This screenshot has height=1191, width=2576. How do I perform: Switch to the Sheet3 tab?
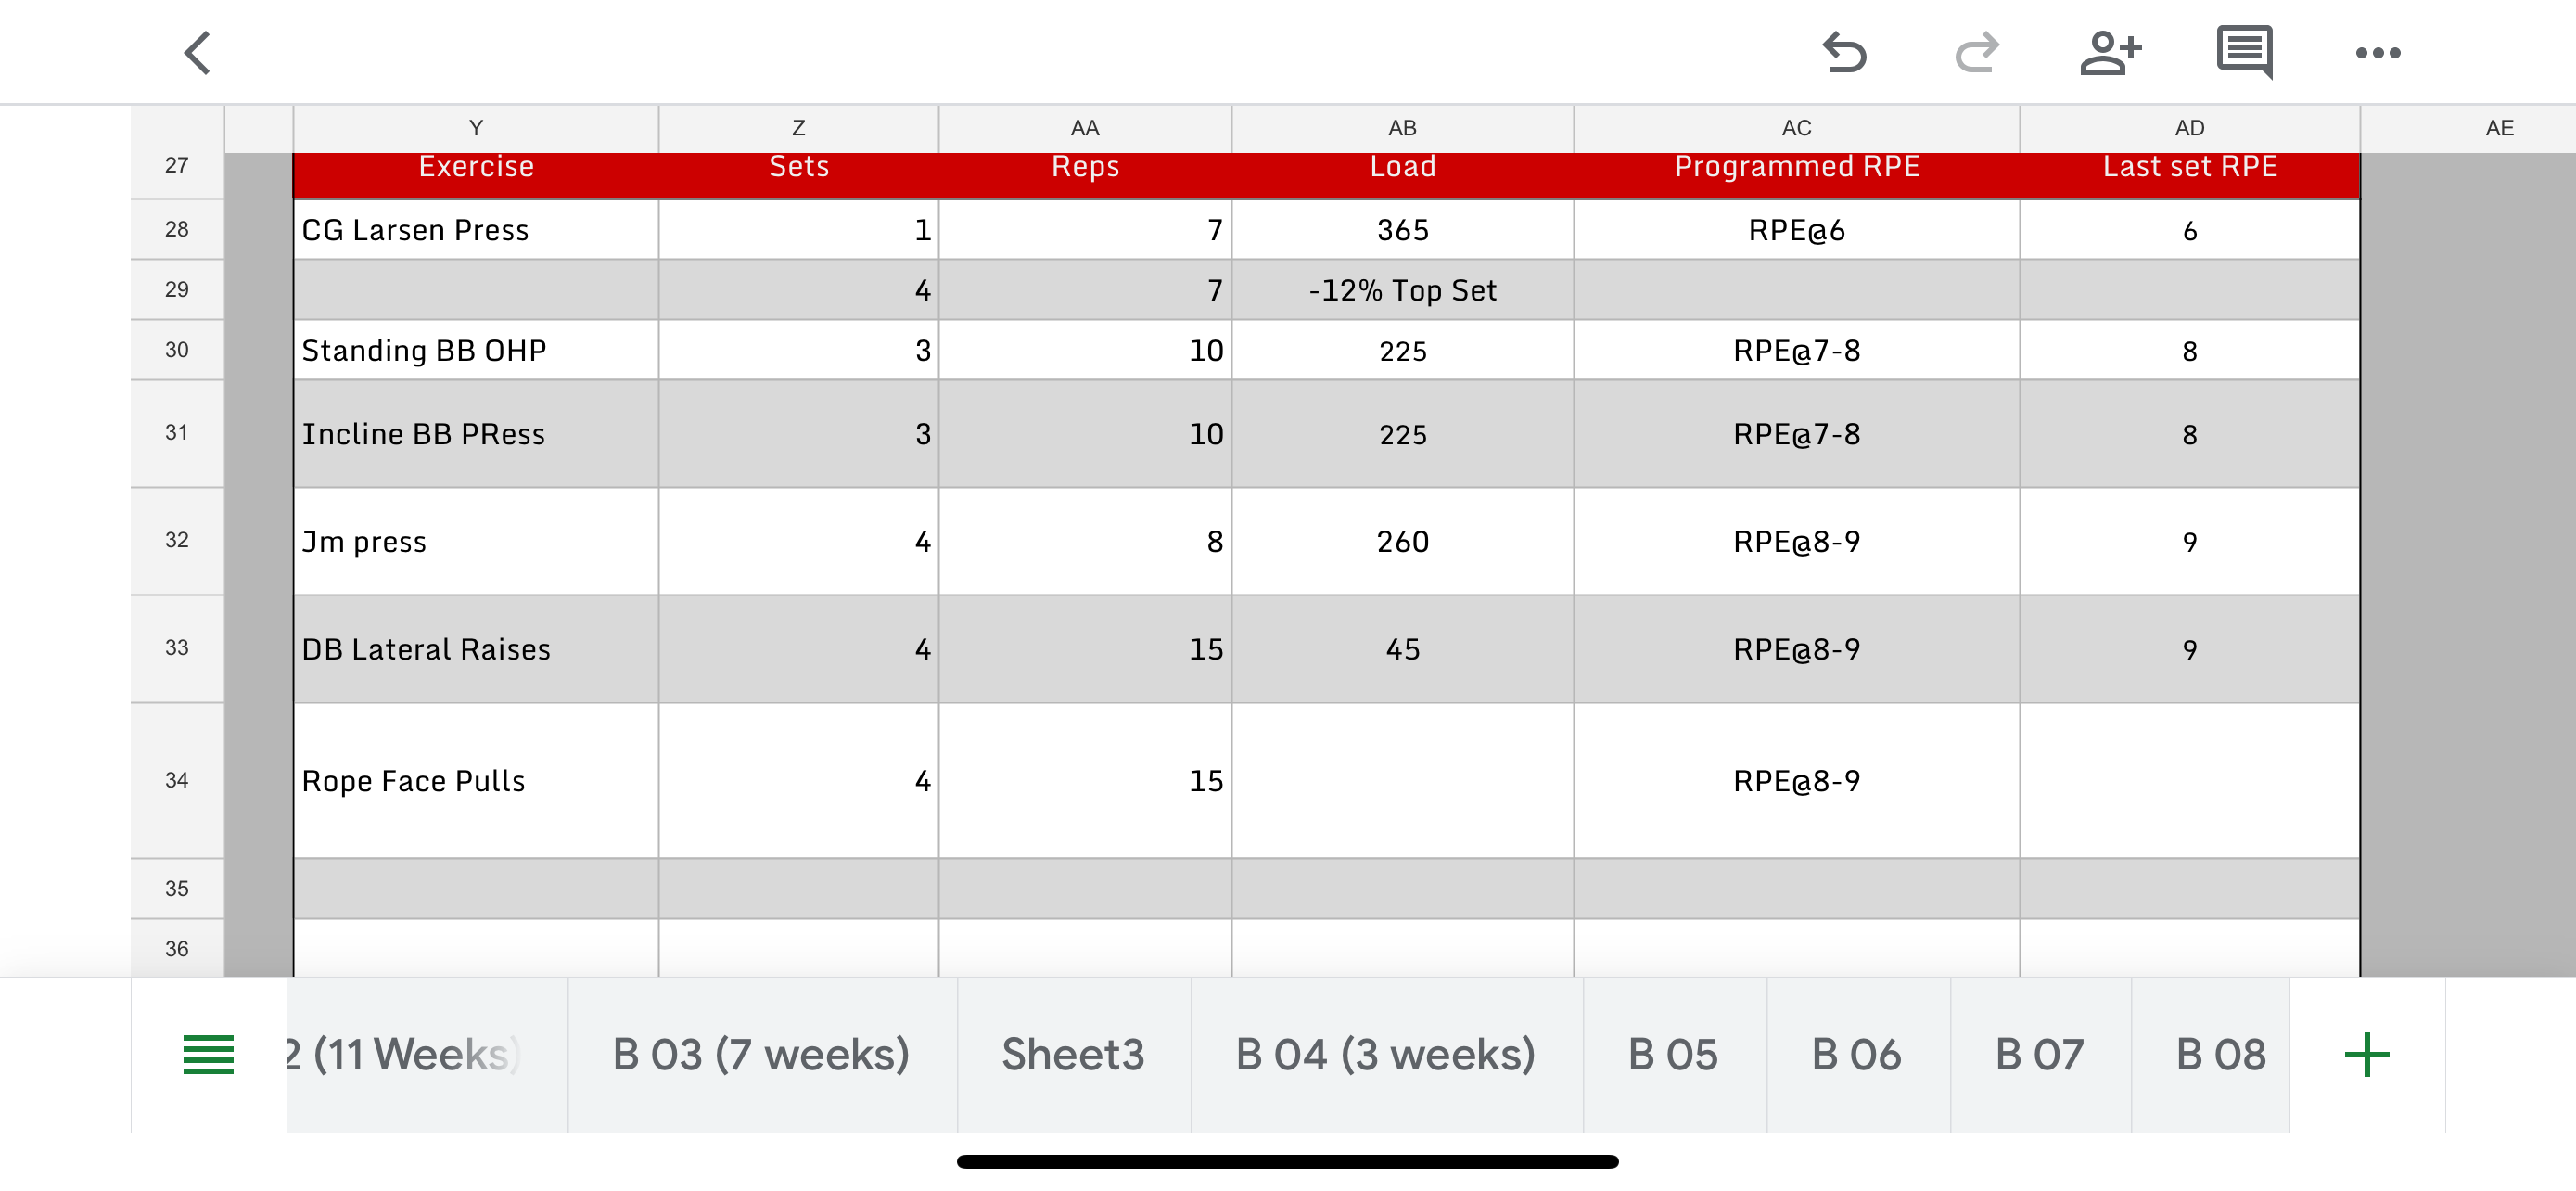coord(1073,1055)
